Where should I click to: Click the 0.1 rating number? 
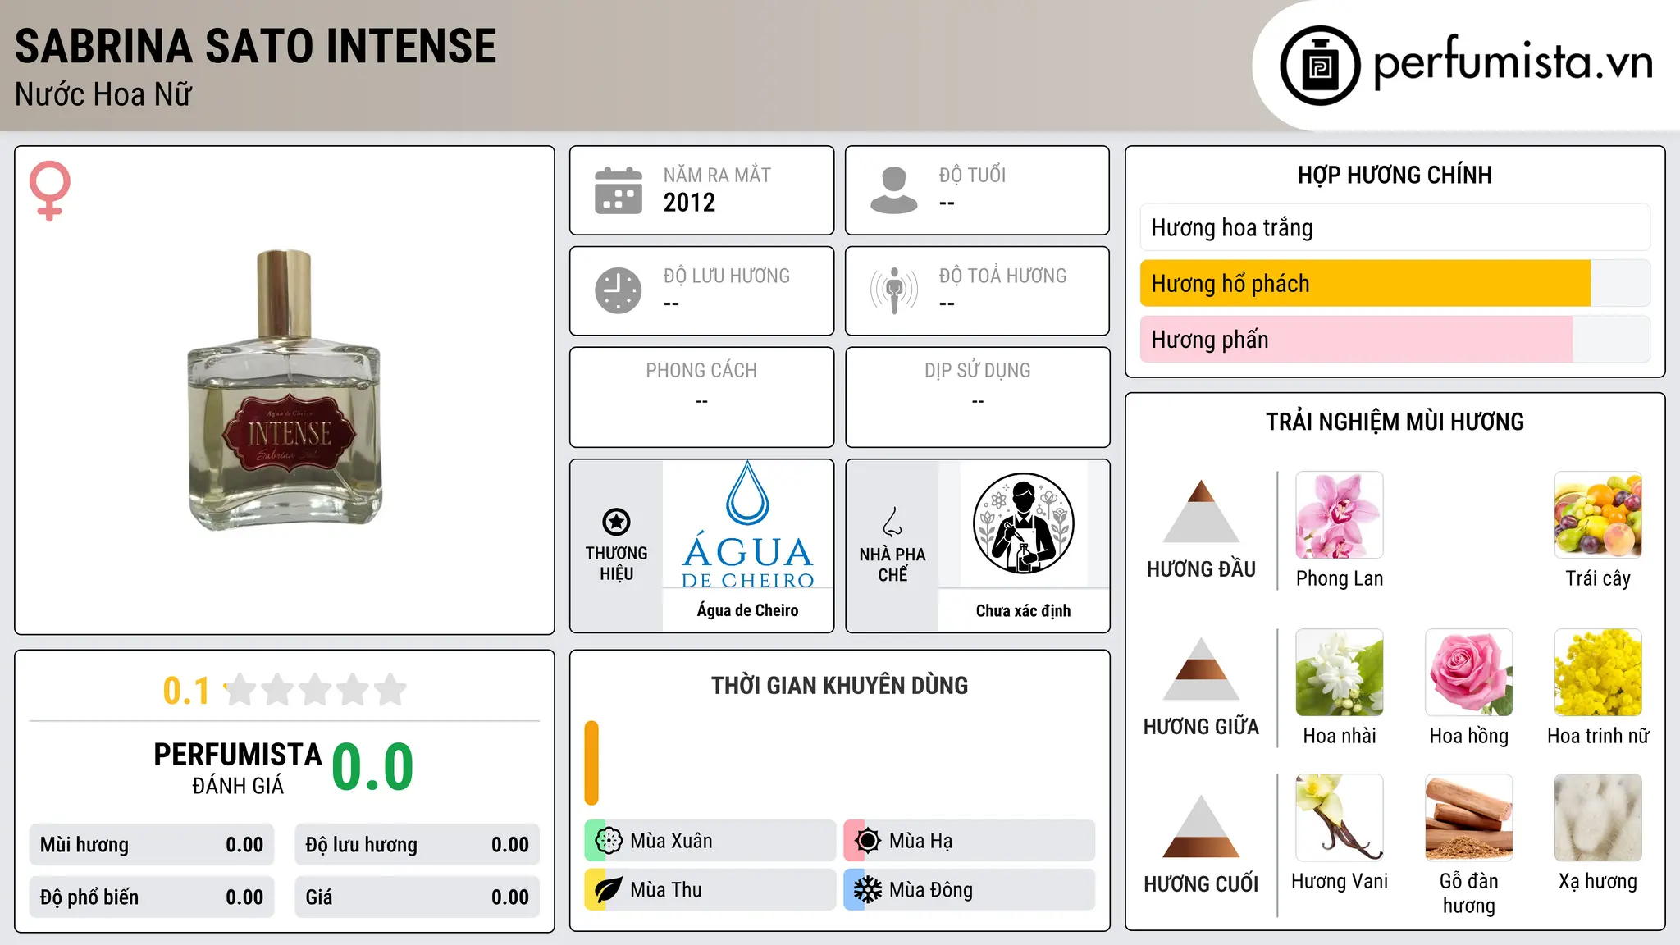click(186, 691)
